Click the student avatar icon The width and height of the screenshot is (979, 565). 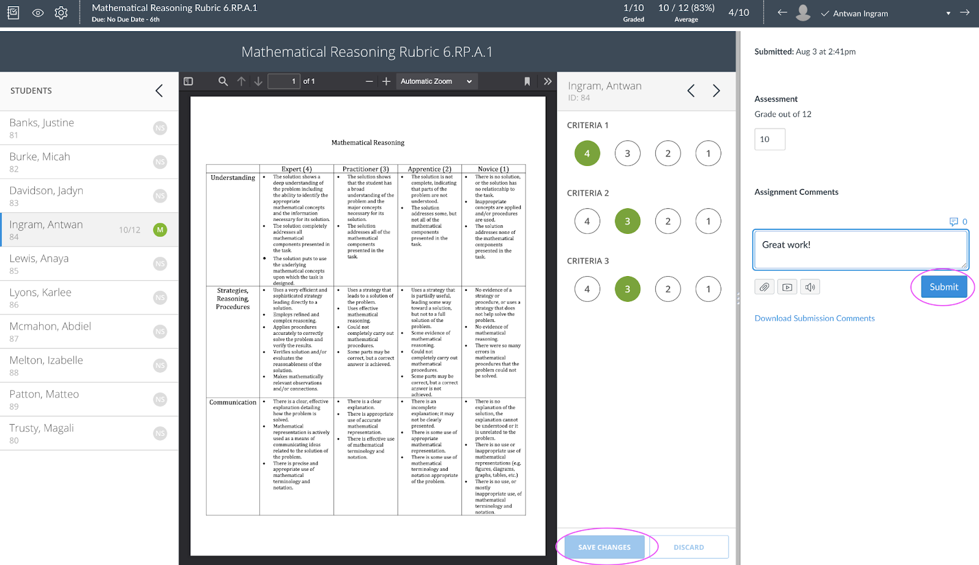tap(803, 12)
